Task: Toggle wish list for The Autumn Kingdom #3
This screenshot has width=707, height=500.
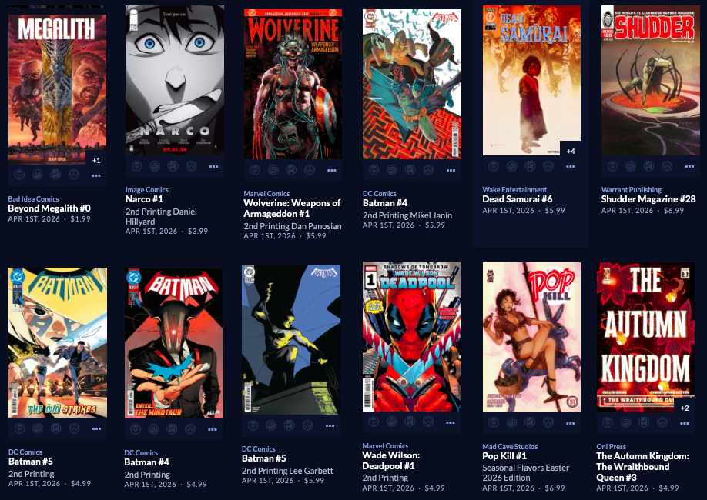Action: 662,422
